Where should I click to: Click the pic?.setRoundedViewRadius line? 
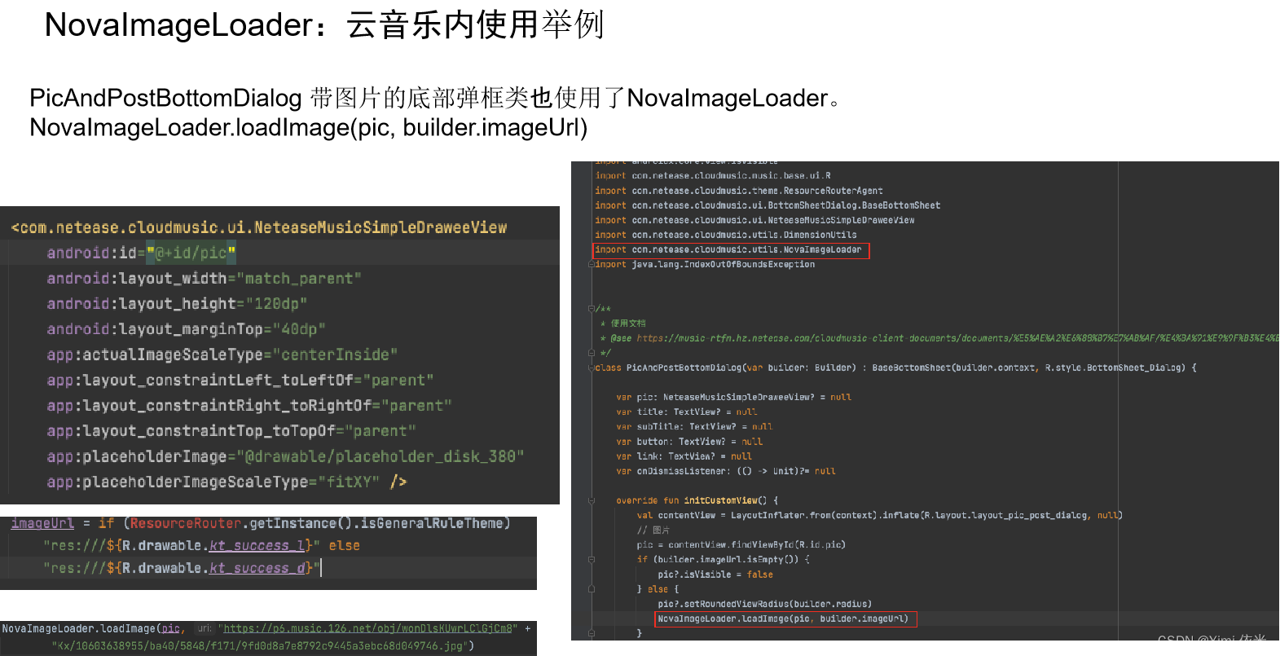click(x=765, y=605)
